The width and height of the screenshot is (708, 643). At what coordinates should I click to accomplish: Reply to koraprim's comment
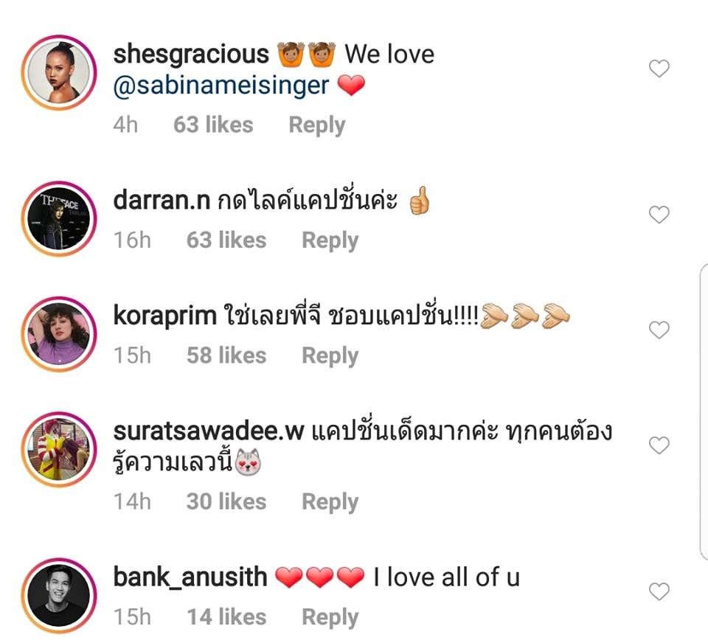(330, 356)
